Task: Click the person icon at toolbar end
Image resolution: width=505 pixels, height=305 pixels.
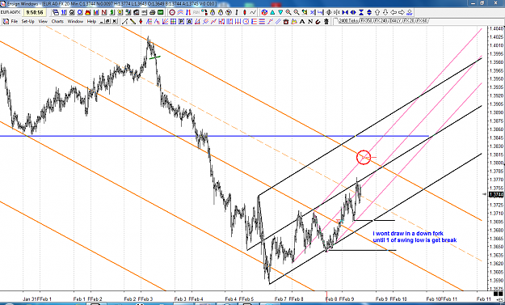Action: [x=410, y=12]
